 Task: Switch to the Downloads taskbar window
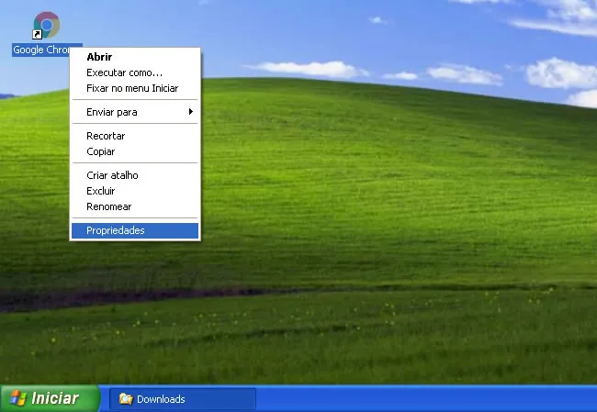pos(182,399)
